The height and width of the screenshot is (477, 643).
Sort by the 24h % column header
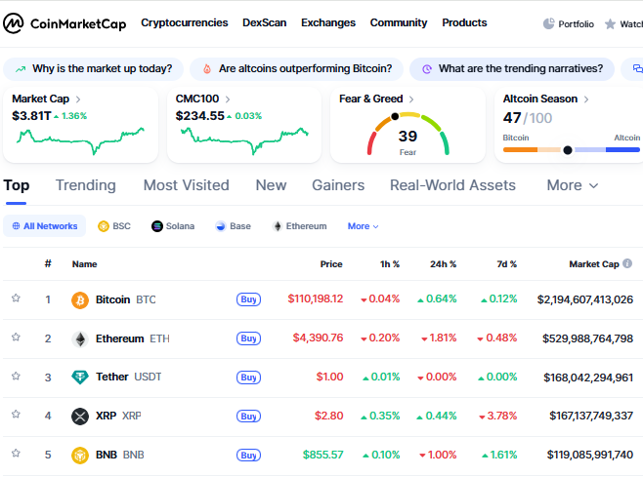pos(443,264)
